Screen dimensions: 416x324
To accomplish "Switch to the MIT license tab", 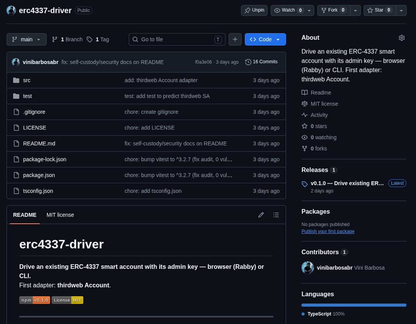I will (60, 215).
